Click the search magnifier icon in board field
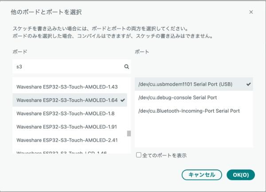 tap(126, 66)
